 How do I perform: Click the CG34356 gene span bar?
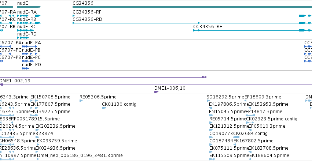(x=192, y=7)
